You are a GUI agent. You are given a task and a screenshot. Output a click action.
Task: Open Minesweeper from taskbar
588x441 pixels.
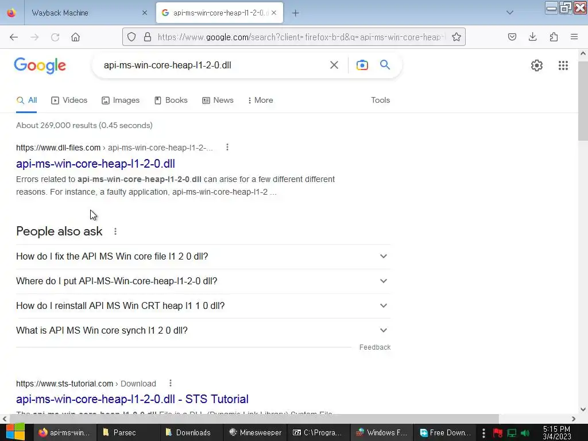[x=256, y=432]
